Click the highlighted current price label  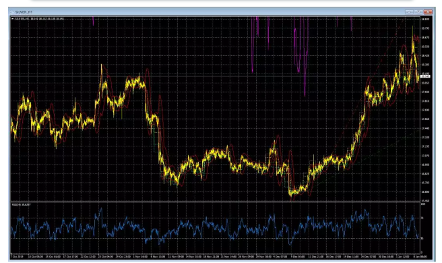coord(425,76)
